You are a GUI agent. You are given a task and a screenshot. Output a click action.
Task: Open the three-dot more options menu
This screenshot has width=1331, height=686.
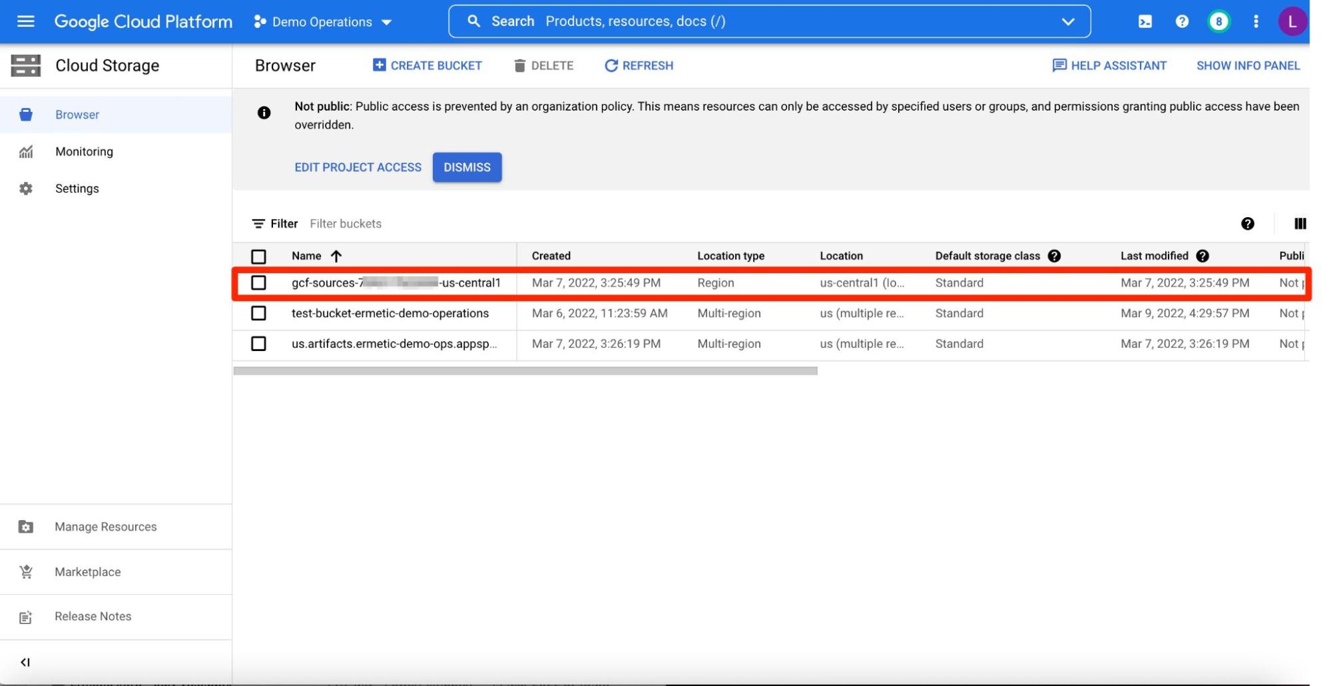(1256, 21)
